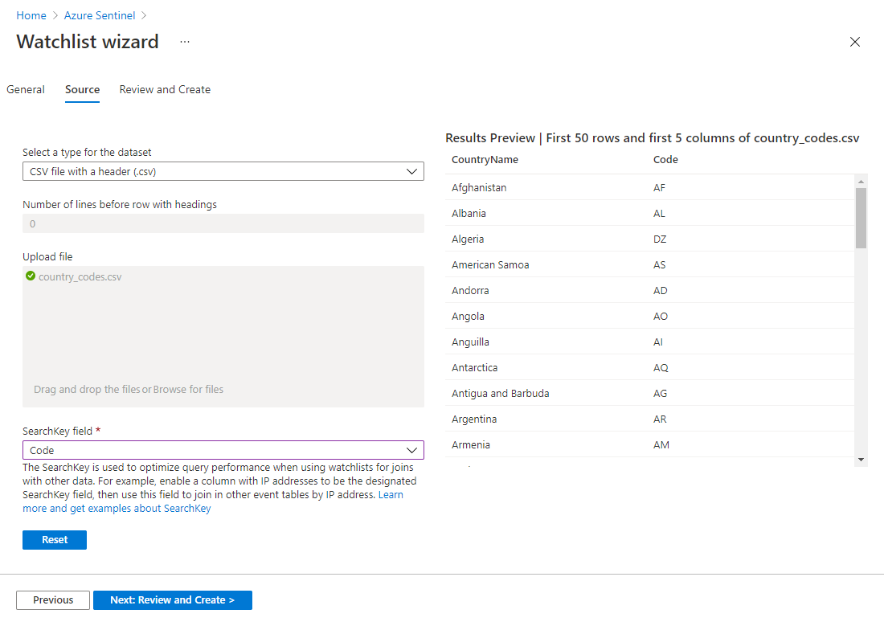Screen dimensions: 884x626
Task: Open the Review and Create tab
Action: click(165, 89)
